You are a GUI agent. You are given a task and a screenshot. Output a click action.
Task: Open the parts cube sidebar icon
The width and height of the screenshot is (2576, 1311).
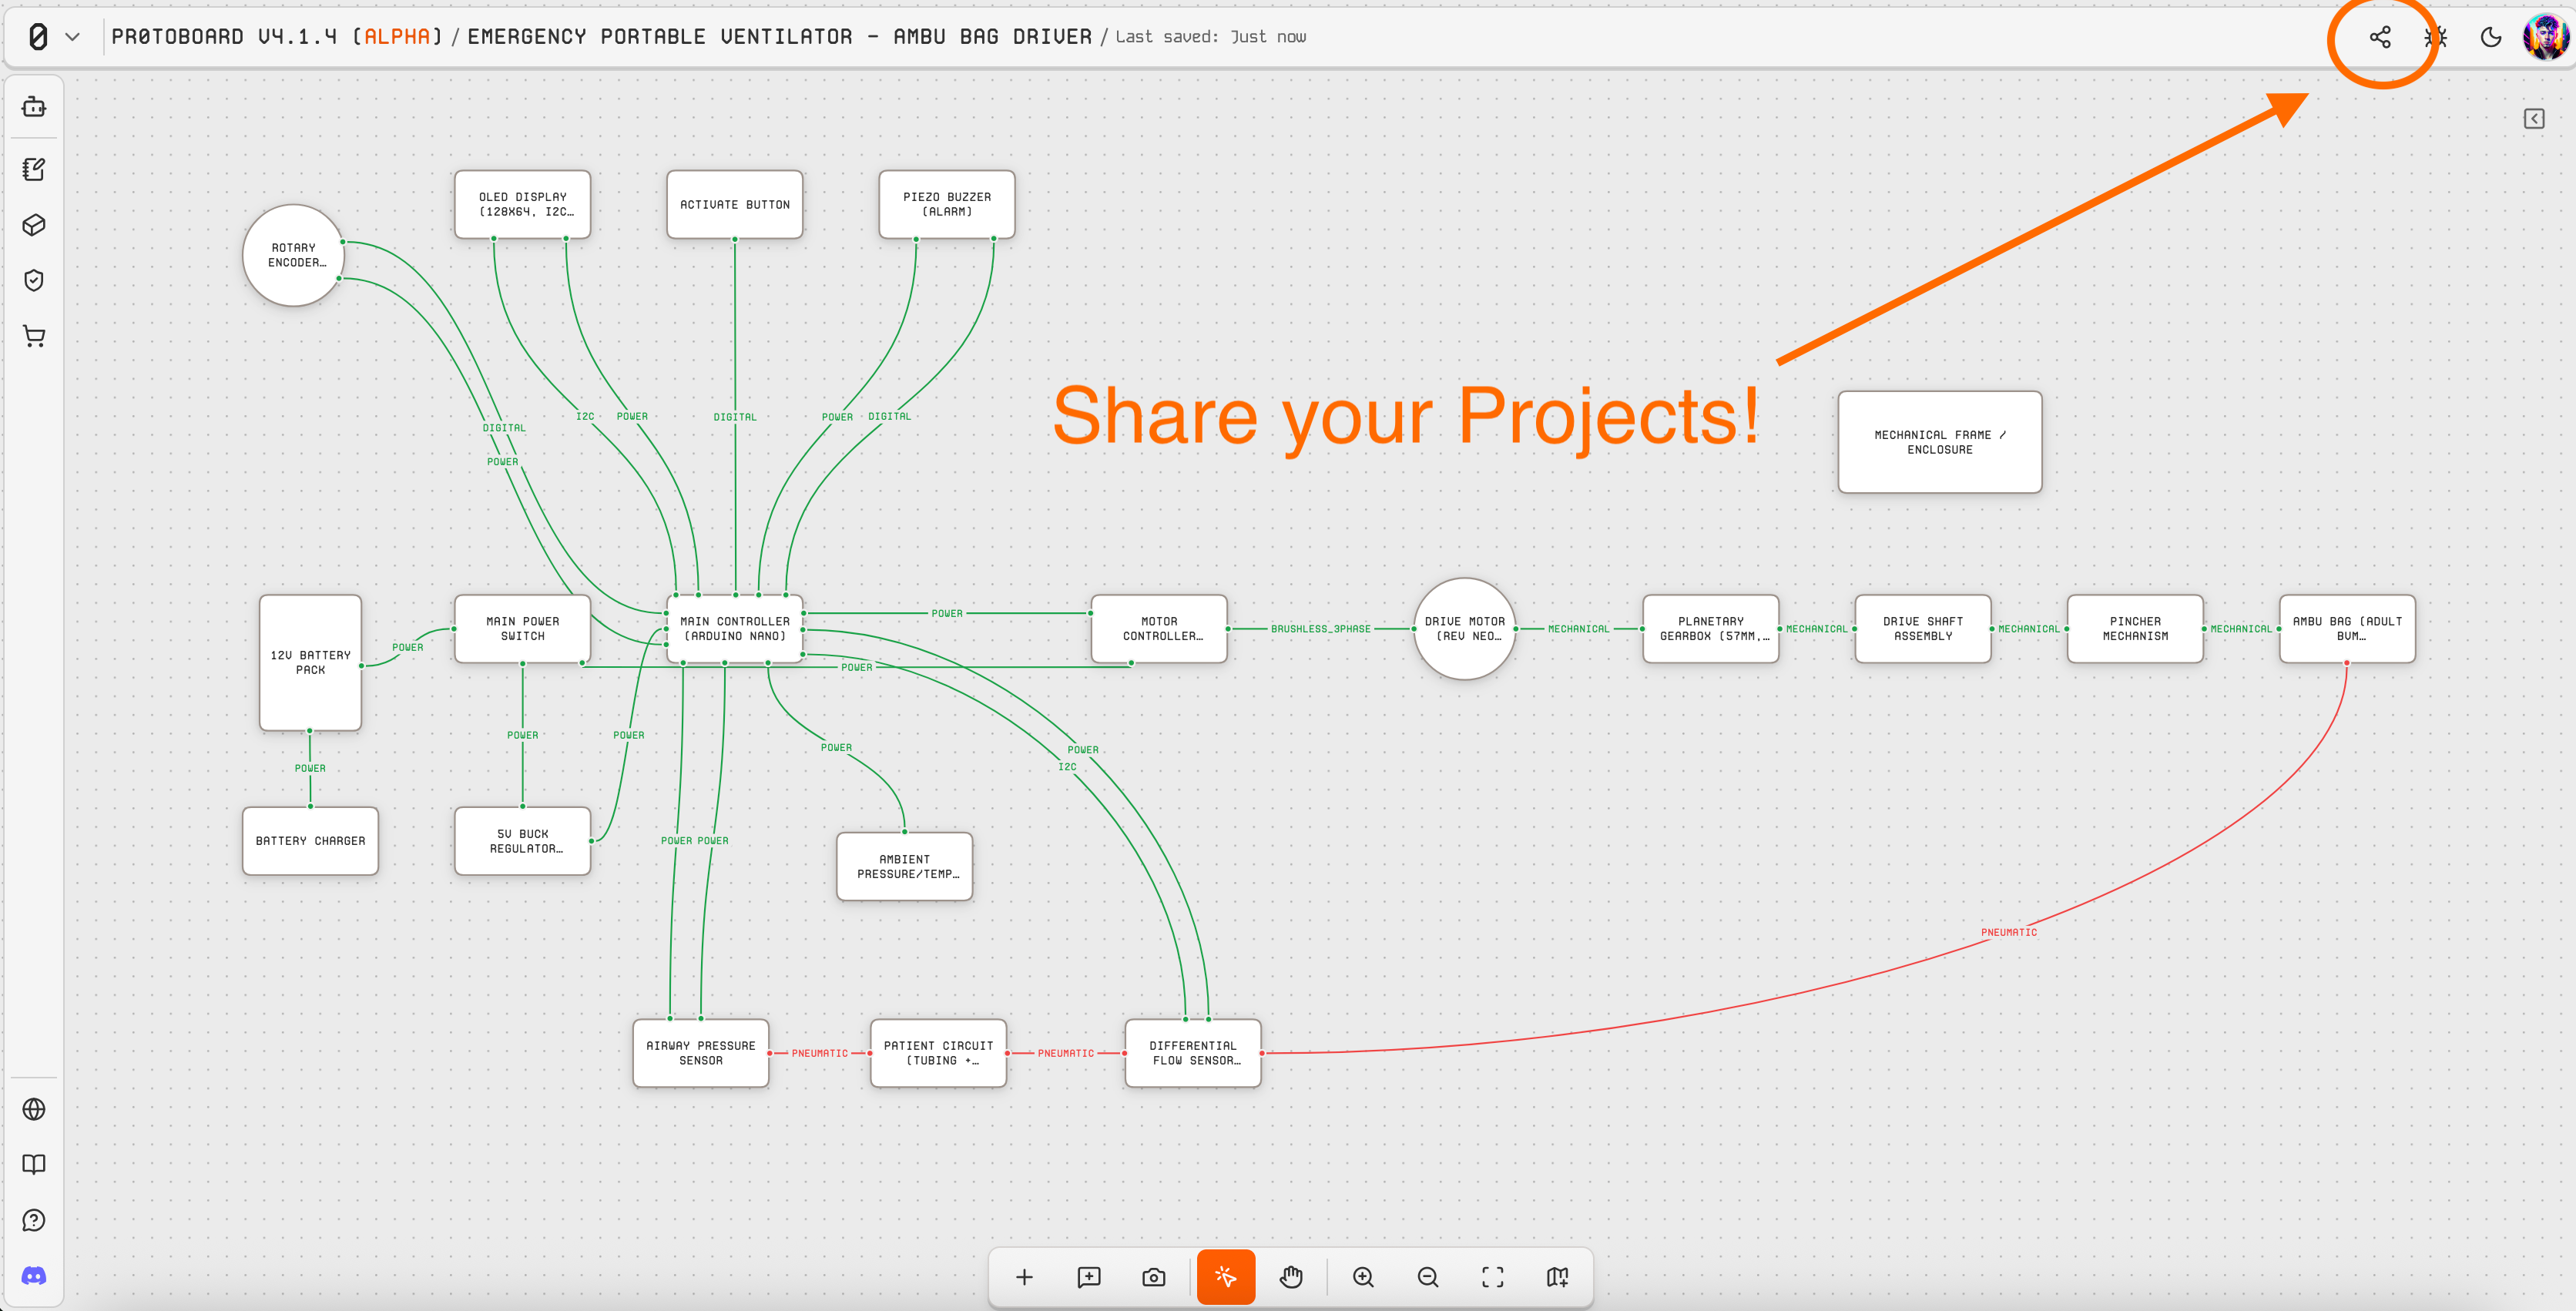coord(34,225)
